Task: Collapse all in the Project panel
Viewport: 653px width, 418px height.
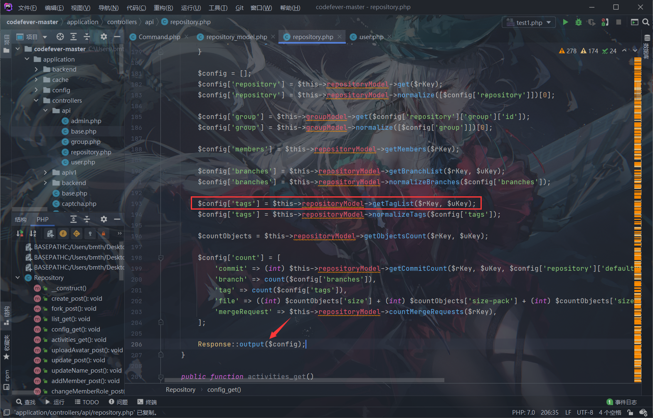Action: tap(87, 37)
